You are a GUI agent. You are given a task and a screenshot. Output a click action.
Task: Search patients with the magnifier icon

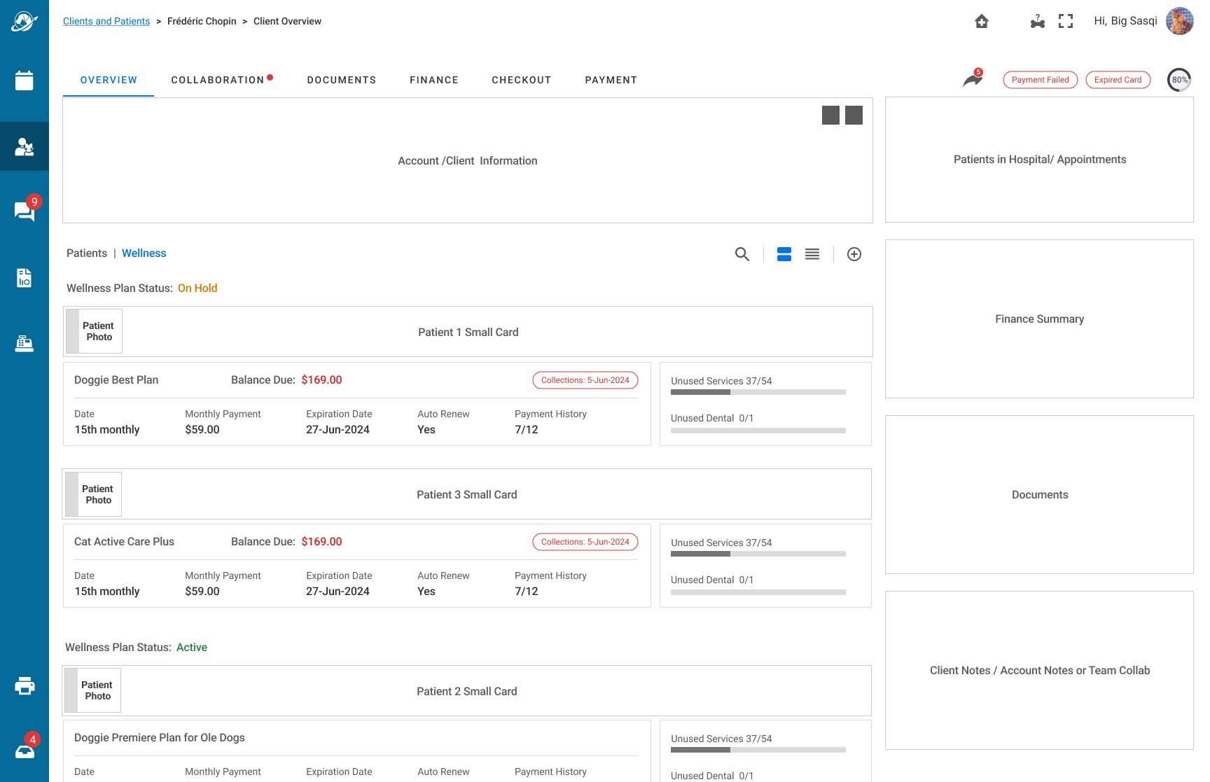742,254
